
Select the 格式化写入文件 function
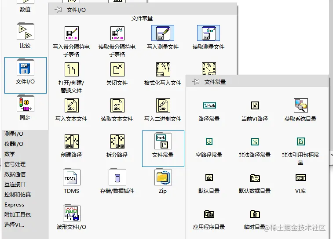(163, 69)
